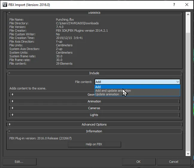Collapse the Statistics rollout
Viewport: 194px width, 168px height.
pyautogui.click(x=9, y=13)
